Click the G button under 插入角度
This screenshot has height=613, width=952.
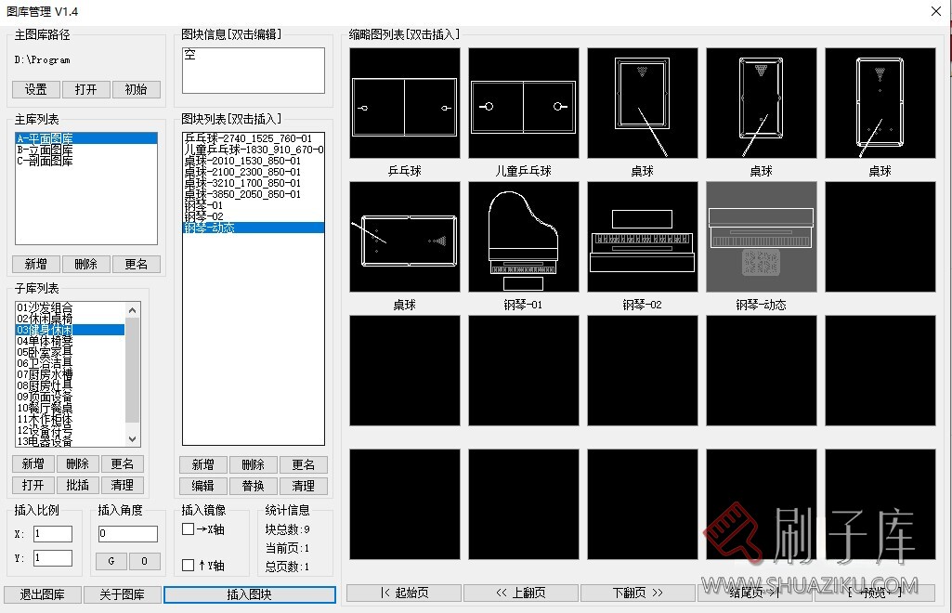[x=111, y=561]
